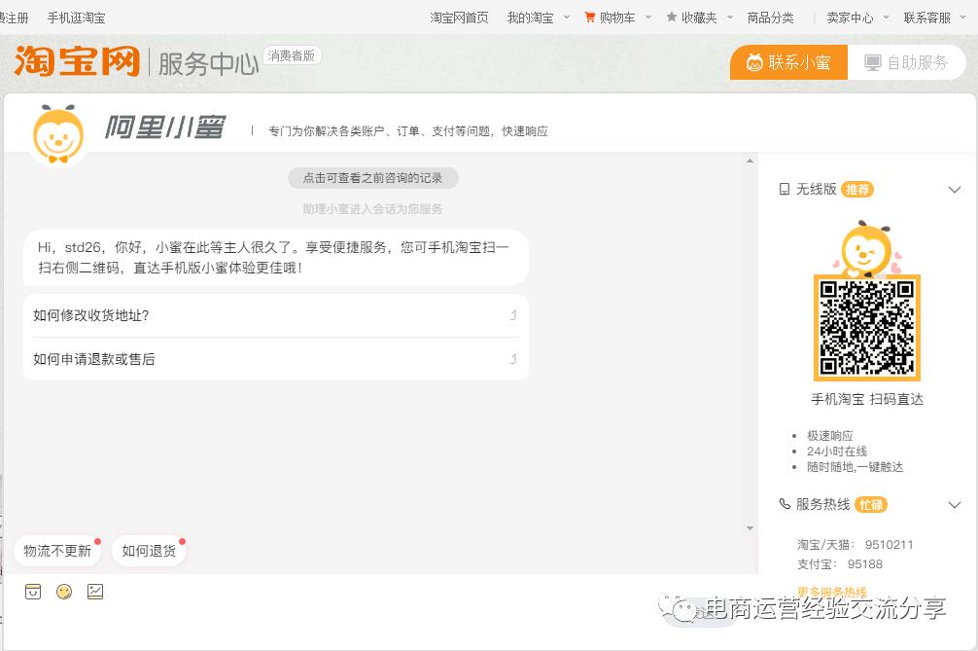
Task: Click the 忙碌 status badge
Action: (x=871, y=504)
